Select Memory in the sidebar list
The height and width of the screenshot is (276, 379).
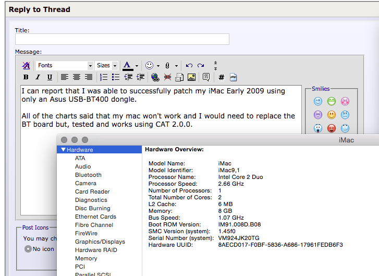pos(86,258)
